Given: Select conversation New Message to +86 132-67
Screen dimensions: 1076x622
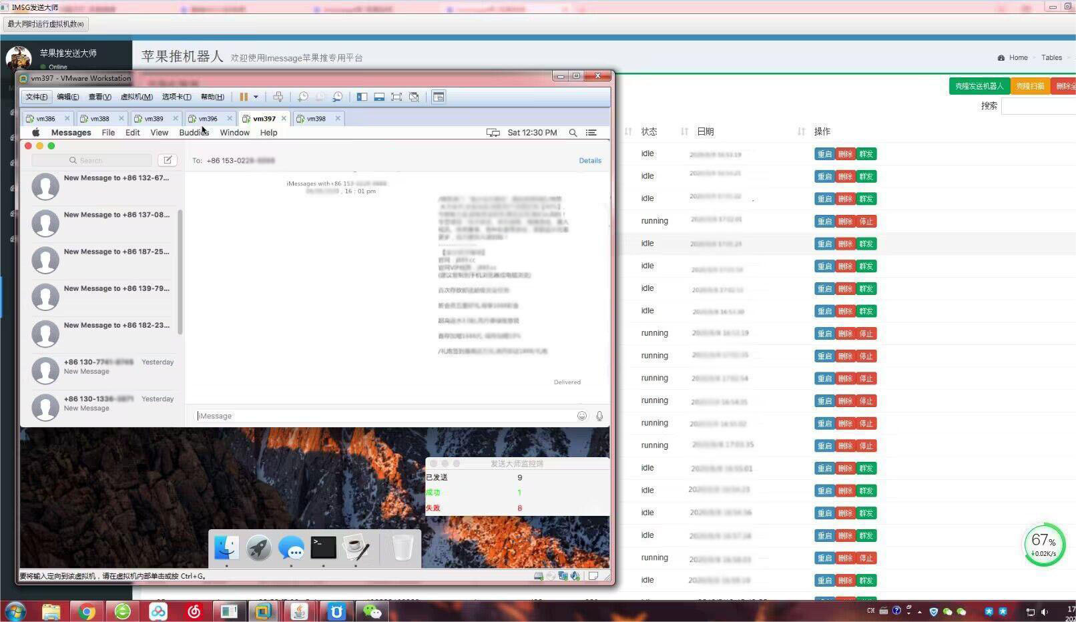Looking at the screenshot, I should (101, 186).
